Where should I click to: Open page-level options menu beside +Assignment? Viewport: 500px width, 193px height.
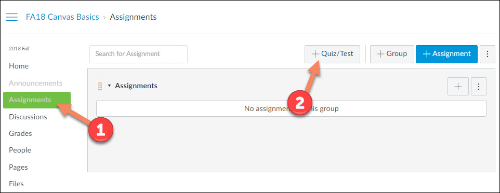[x=487, y=54]
